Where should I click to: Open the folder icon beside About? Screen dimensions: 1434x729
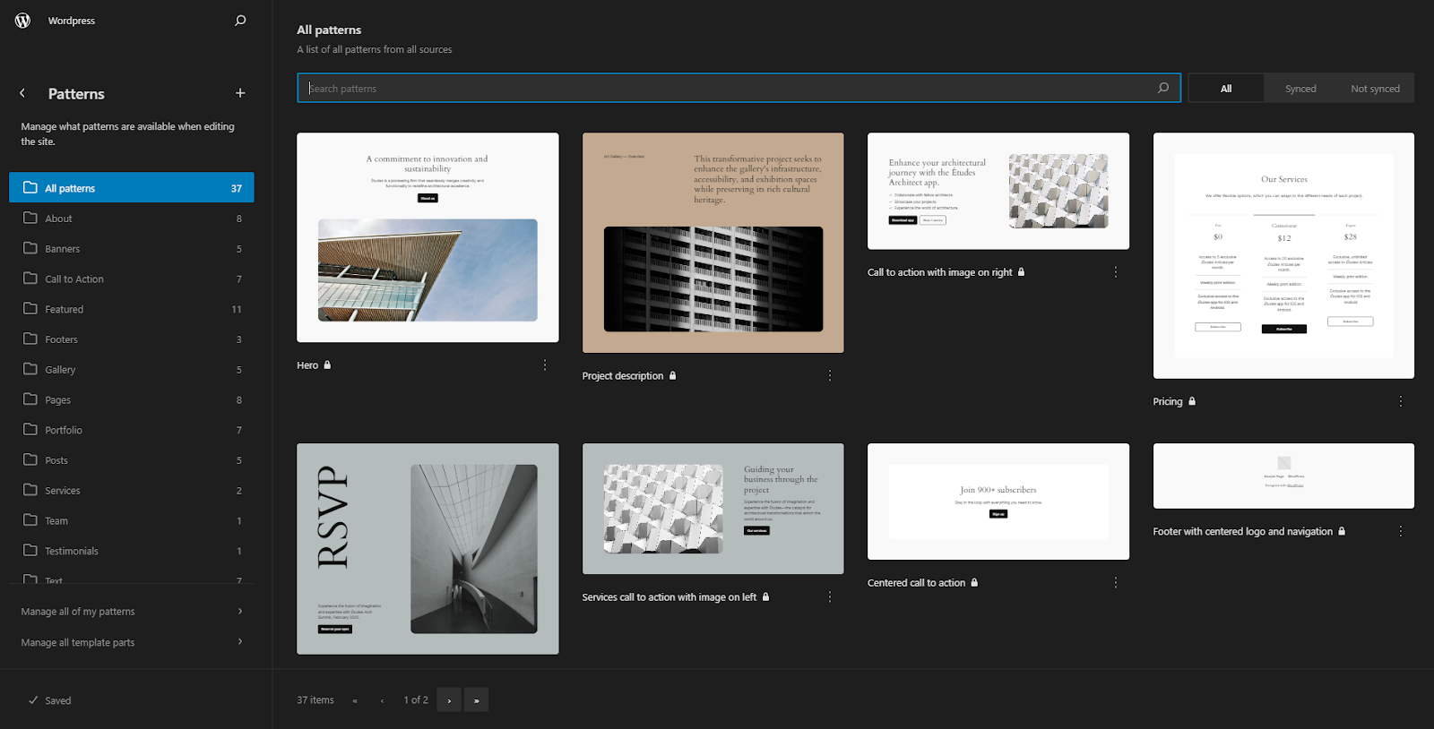pos(30,218)
